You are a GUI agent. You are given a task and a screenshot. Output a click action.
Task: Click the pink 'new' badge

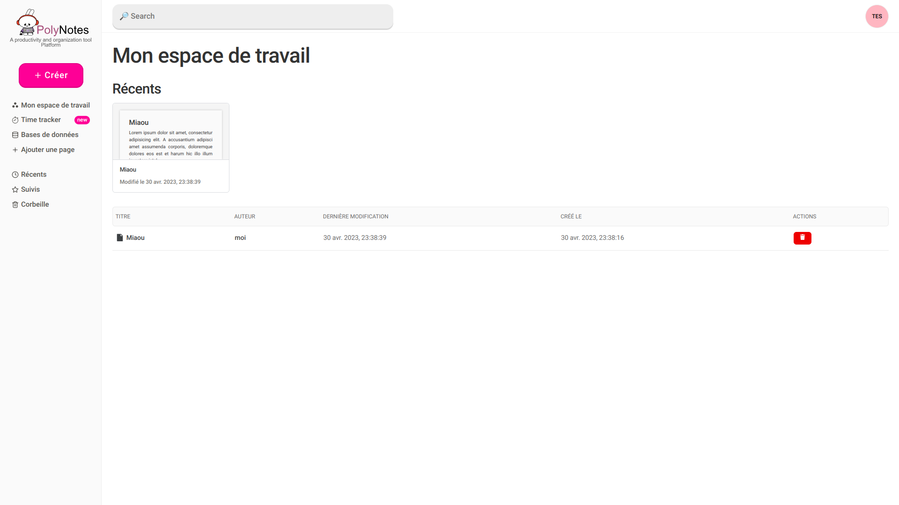(x=82, y=120)
